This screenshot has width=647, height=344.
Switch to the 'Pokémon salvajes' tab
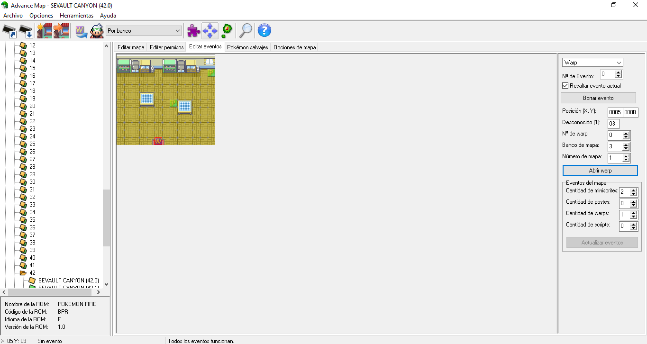[x=247, y=47]
